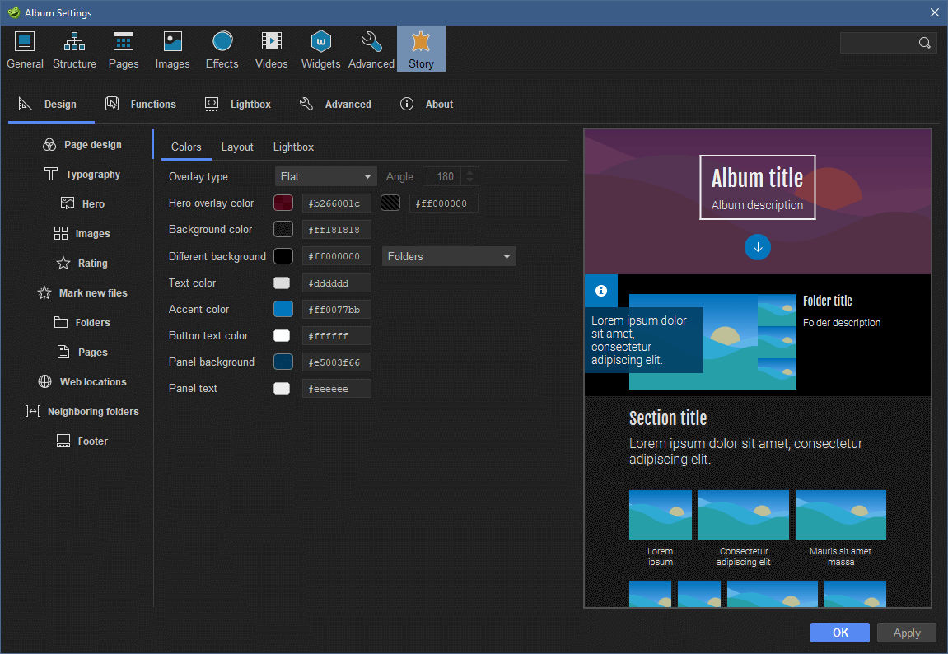Increase the Angle value with the stepper
This screenshot has height=654, width=948.
469,172
